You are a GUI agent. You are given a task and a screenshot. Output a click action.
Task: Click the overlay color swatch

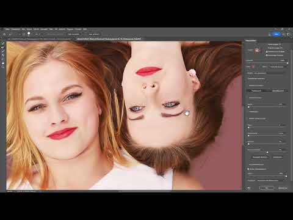[253, 67]
